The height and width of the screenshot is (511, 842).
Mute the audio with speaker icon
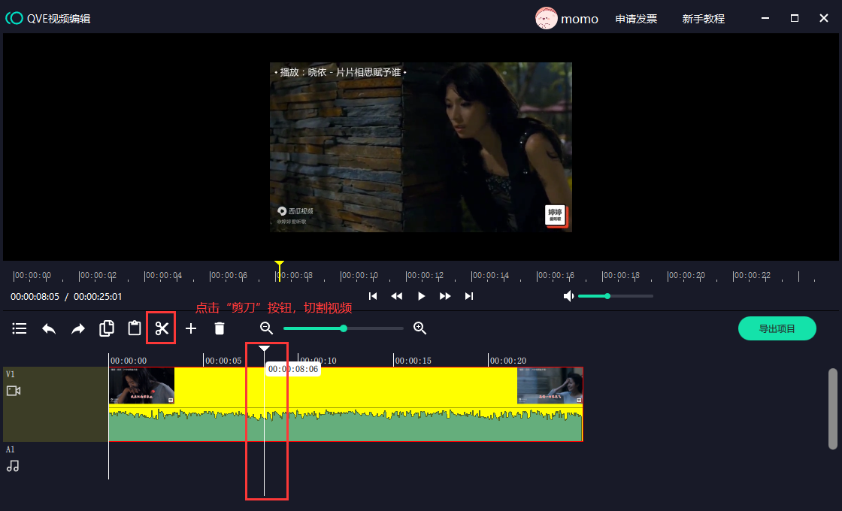pos(569,296)
